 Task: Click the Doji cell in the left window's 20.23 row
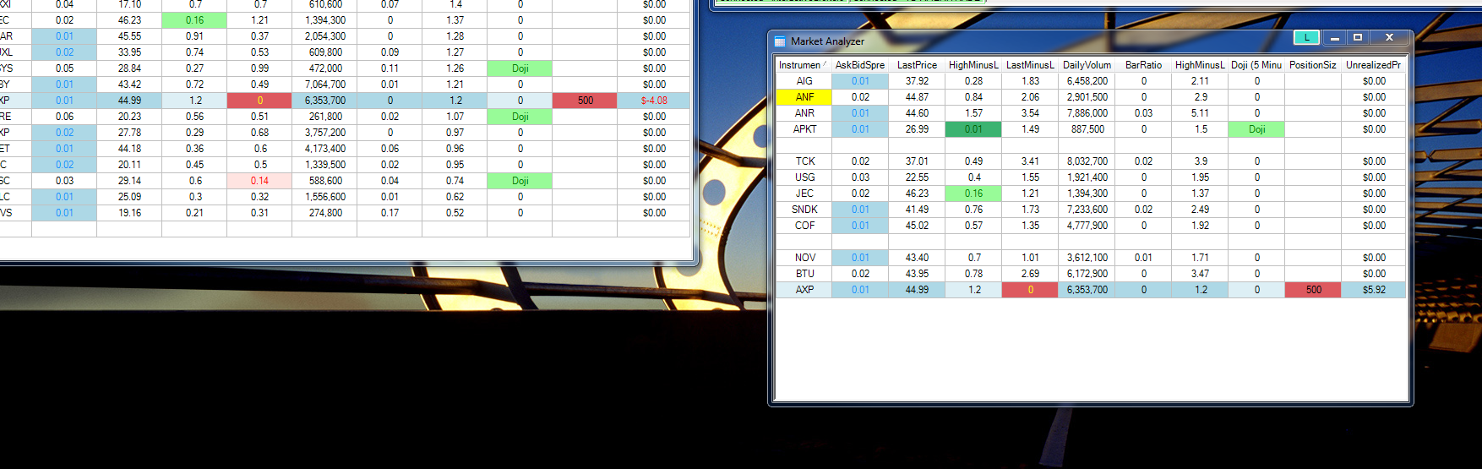(520, 117)
